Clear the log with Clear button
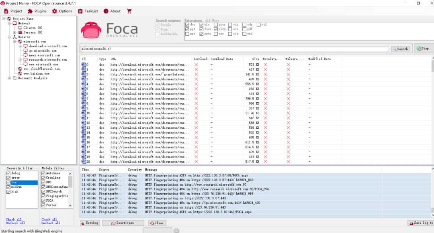The image size is (434, 233). point(157,223)
